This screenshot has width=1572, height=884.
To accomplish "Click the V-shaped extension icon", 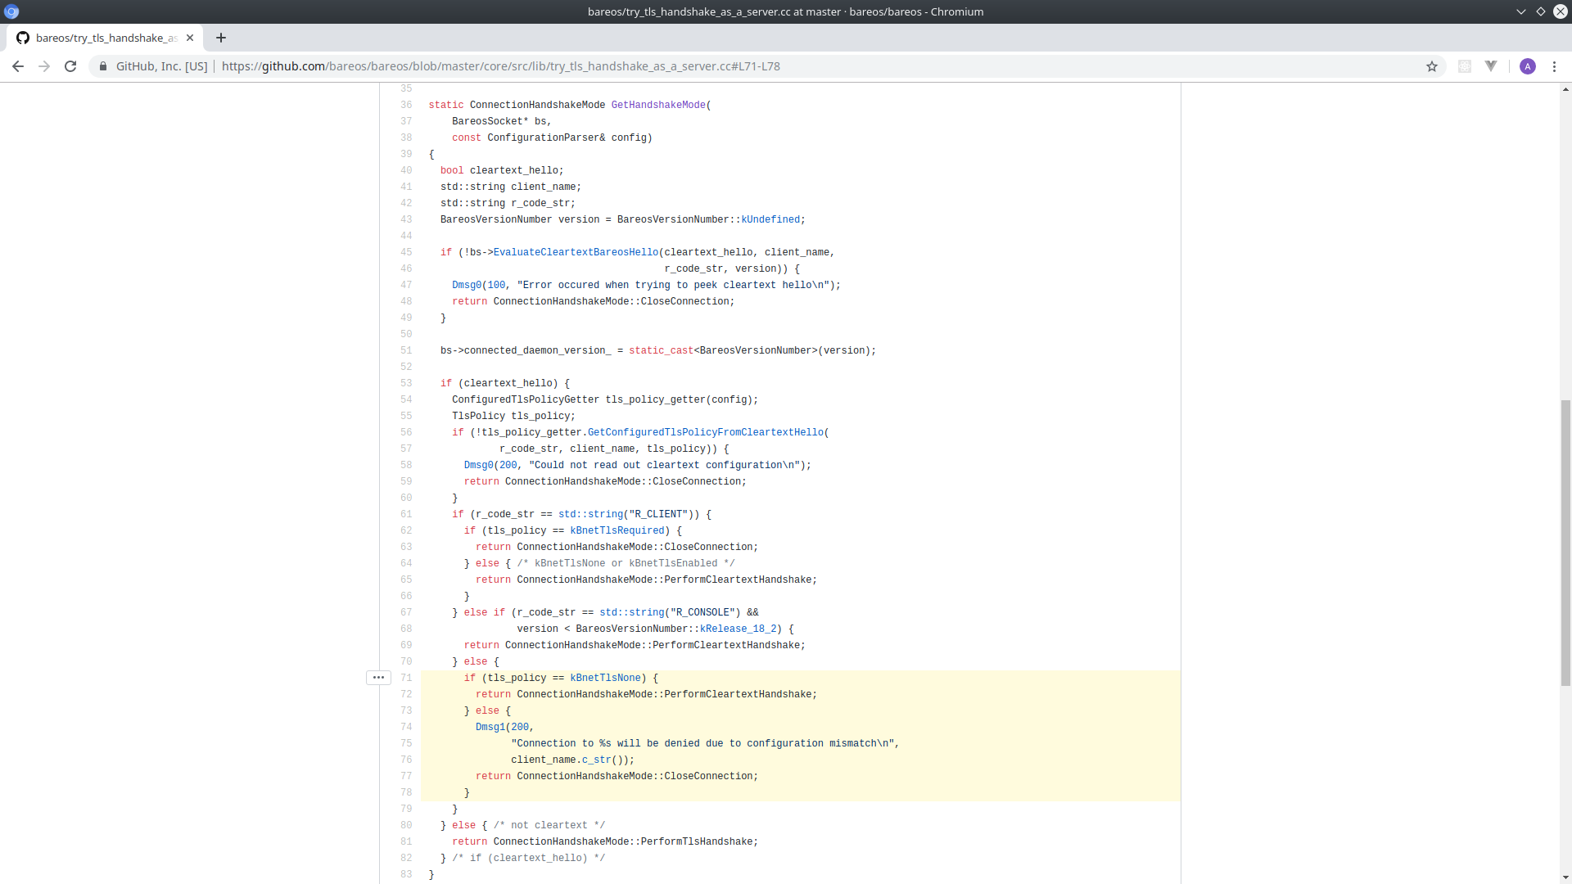I will coord(1491,66).
